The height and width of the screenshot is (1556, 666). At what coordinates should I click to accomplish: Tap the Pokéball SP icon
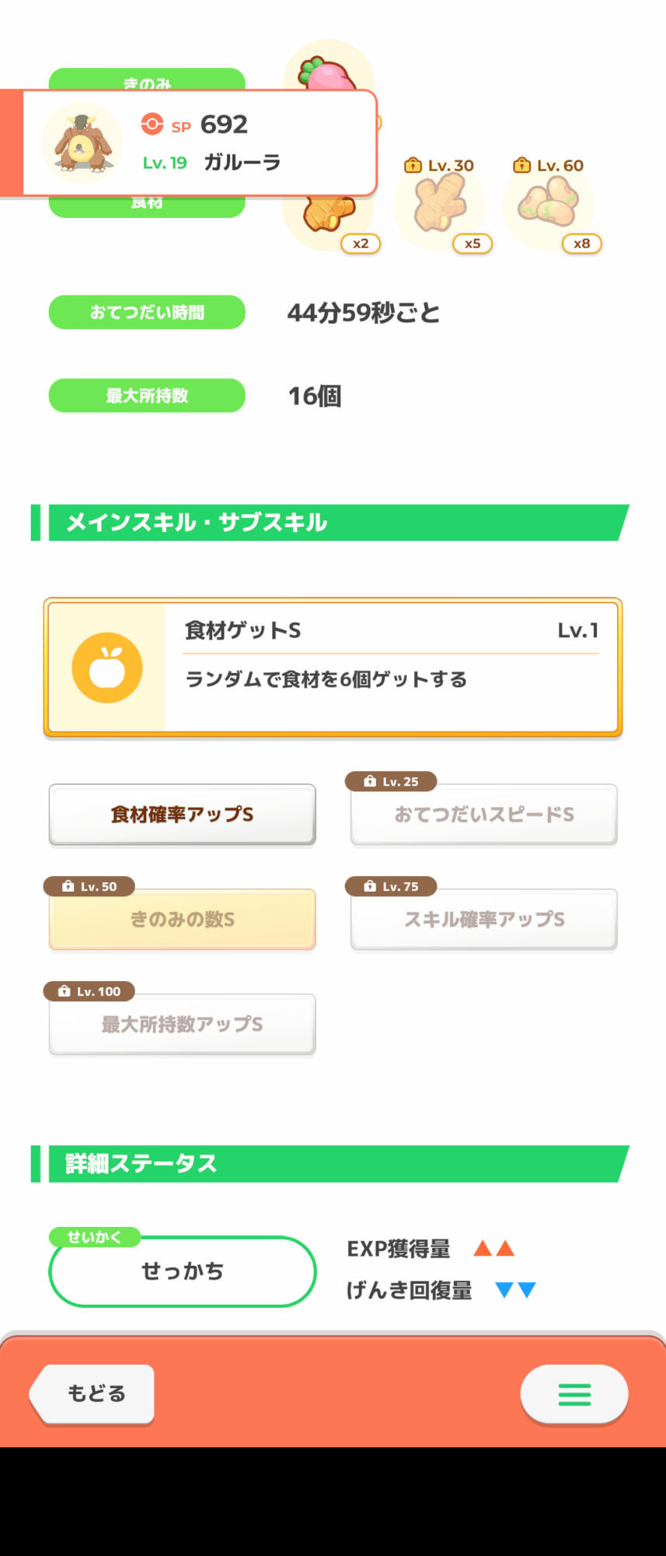(152, 124)
